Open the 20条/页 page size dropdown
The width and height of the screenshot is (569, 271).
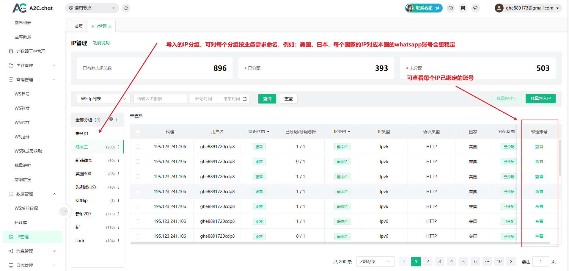coord(375,261)
